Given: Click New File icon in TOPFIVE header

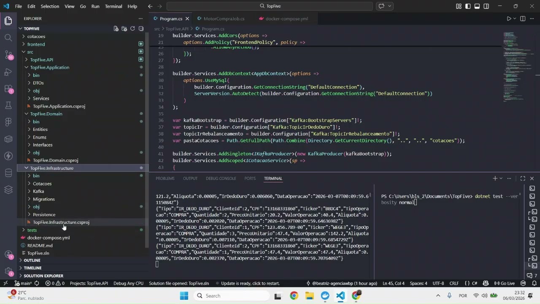Looking at the screenshot, I should pyautogui.click(x=116, y=29).
